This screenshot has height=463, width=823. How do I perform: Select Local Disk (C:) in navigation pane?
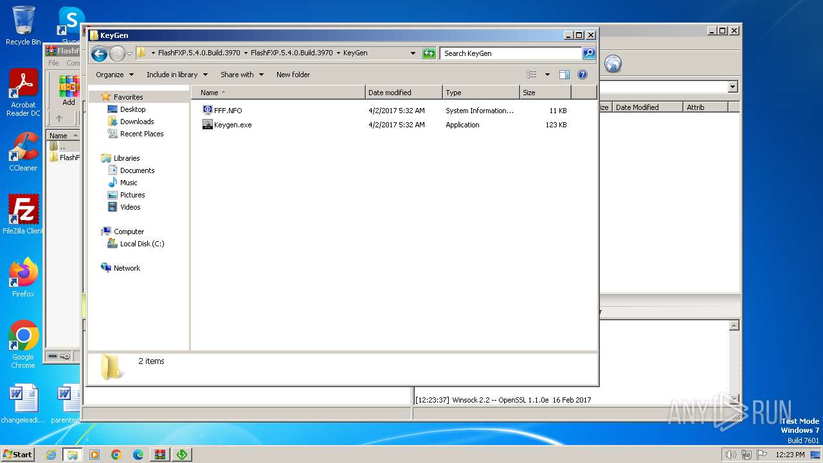pos(142,244)
